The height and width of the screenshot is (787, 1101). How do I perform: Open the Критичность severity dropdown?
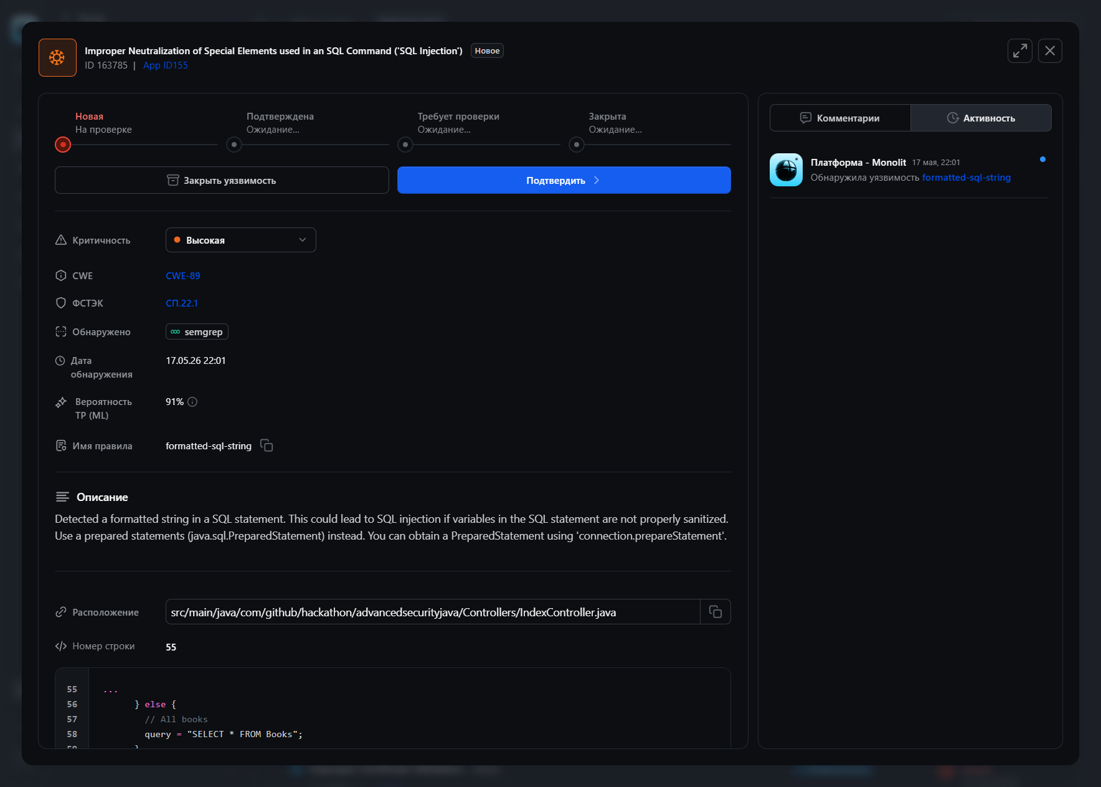[240, 240]
